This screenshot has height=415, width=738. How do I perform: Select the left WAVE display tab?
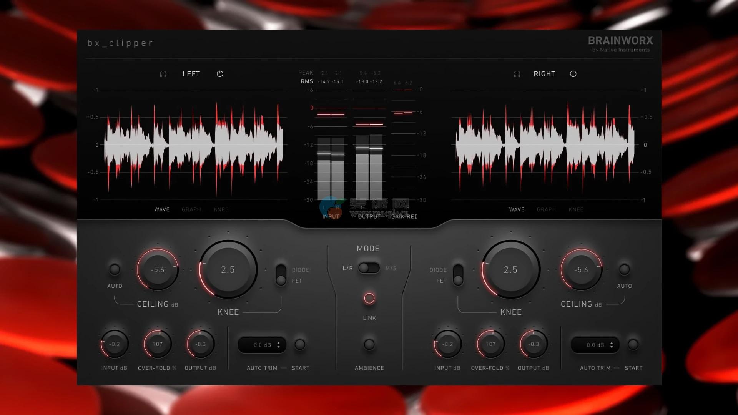point(162,209)
